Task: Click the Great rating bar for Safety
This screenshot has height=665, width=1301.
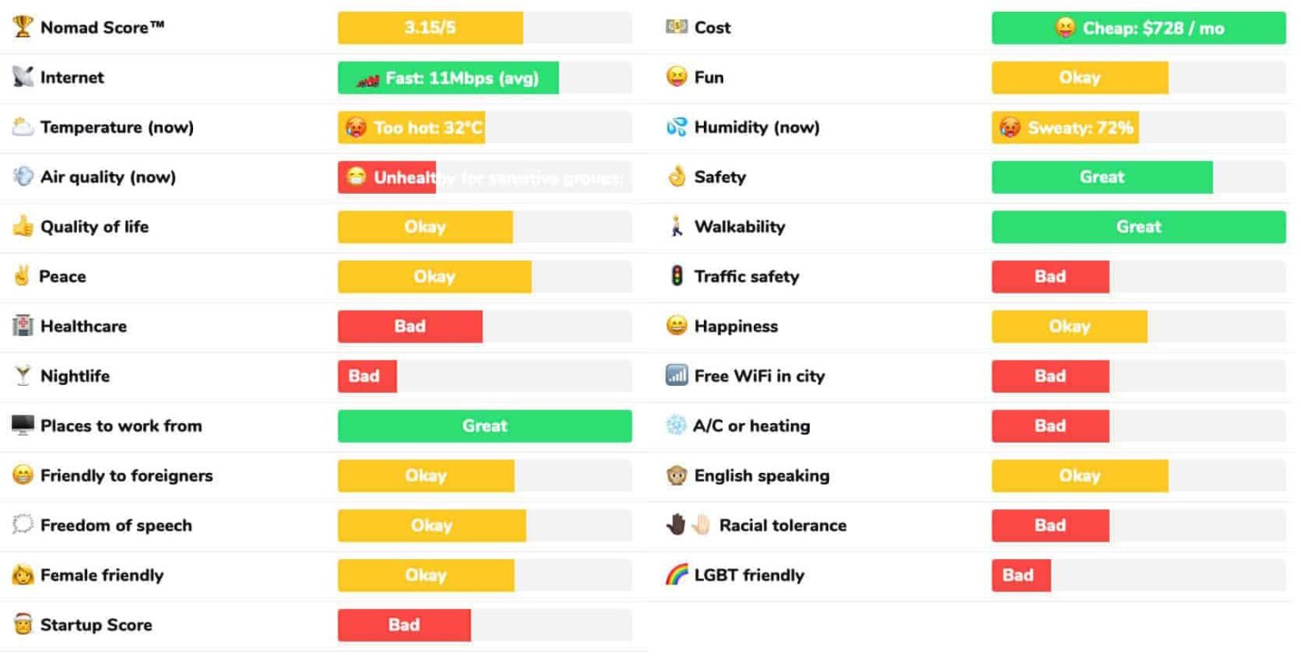Action: point(1102,177)
